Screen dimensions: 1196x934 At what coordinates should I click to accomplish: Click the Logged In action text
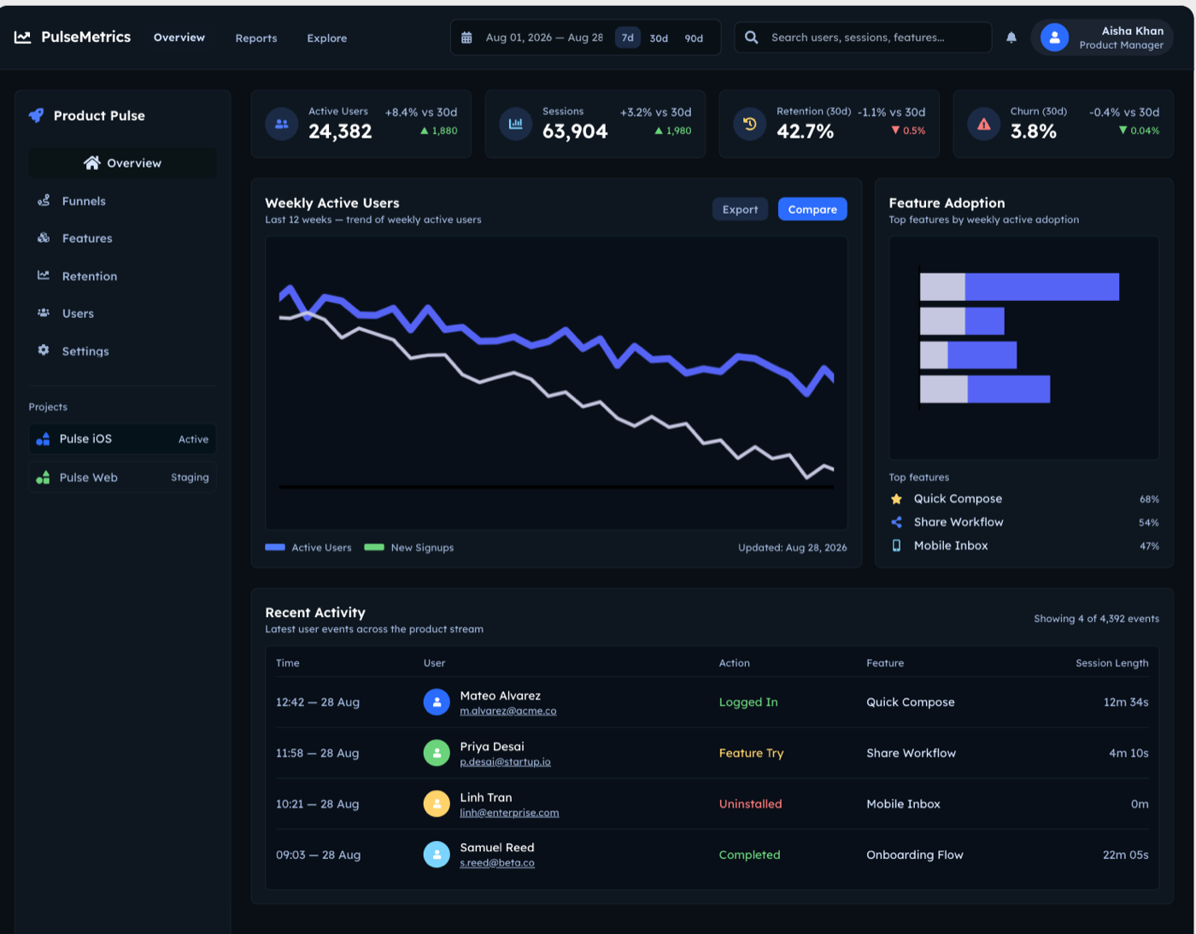click(748, 702)
